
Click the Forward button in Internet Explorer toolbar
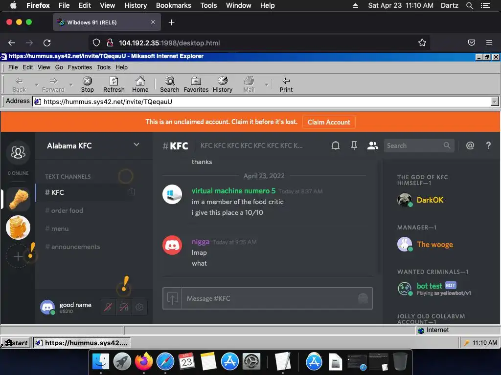53,84
